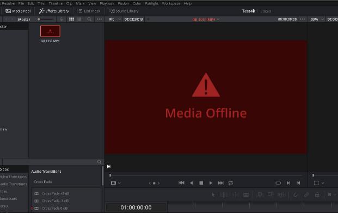The height and width of the screenshot is (213, 338).
Task: Choose the Selection mode arrow tool
Action: tap(213, 194)
